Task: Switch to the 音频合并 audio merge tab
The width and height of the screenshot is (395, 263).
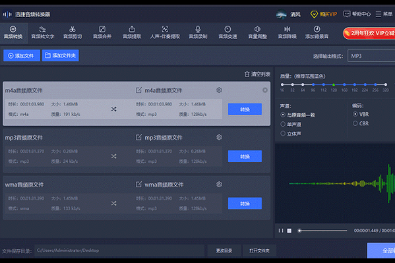Action: point(102,33)
